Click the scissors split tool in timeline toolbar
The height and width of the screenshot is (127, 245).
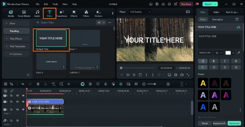click(46, 84)
